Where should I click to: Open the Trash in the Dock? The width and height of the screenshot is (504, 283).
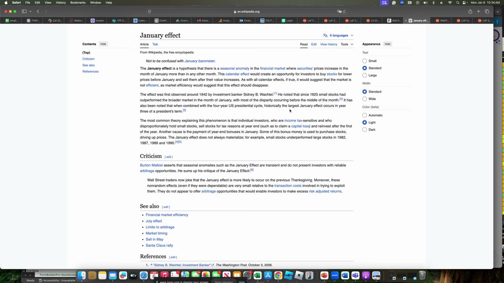[422, 275]
